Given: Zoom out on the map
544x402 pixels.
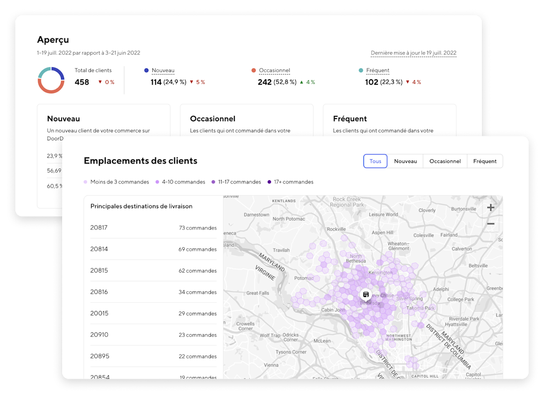Looking at the screenshot, I should (491, 223).
